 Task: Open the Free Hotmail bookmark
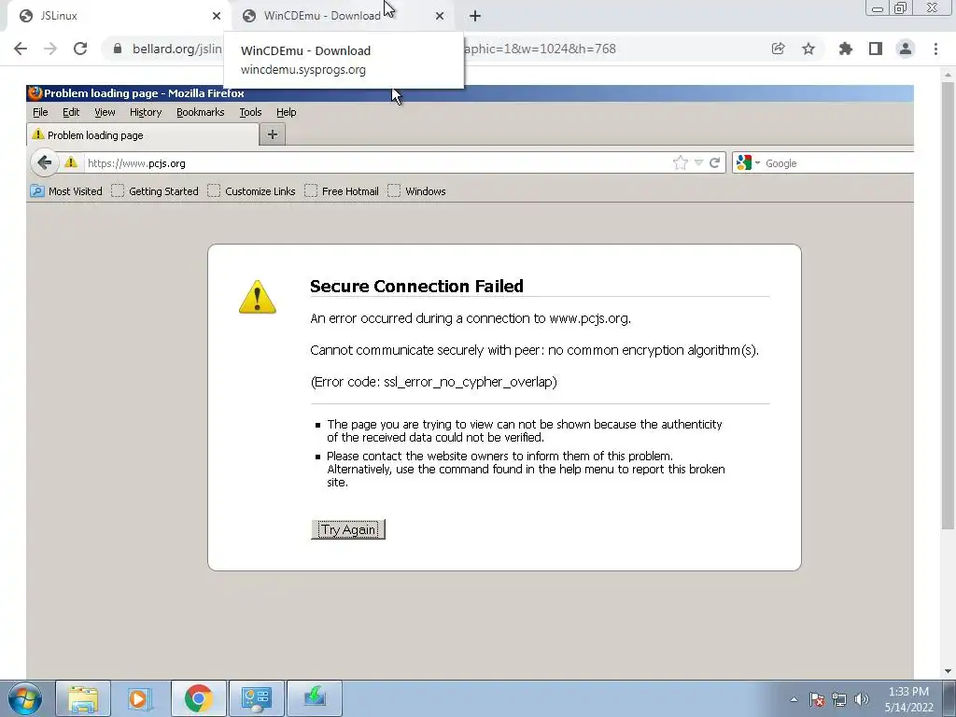tap(342, 191)
